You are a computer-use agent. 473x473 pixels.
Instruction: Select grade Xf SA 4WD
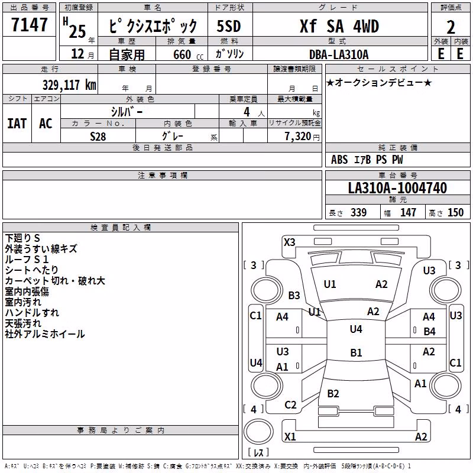pos(339,26)
